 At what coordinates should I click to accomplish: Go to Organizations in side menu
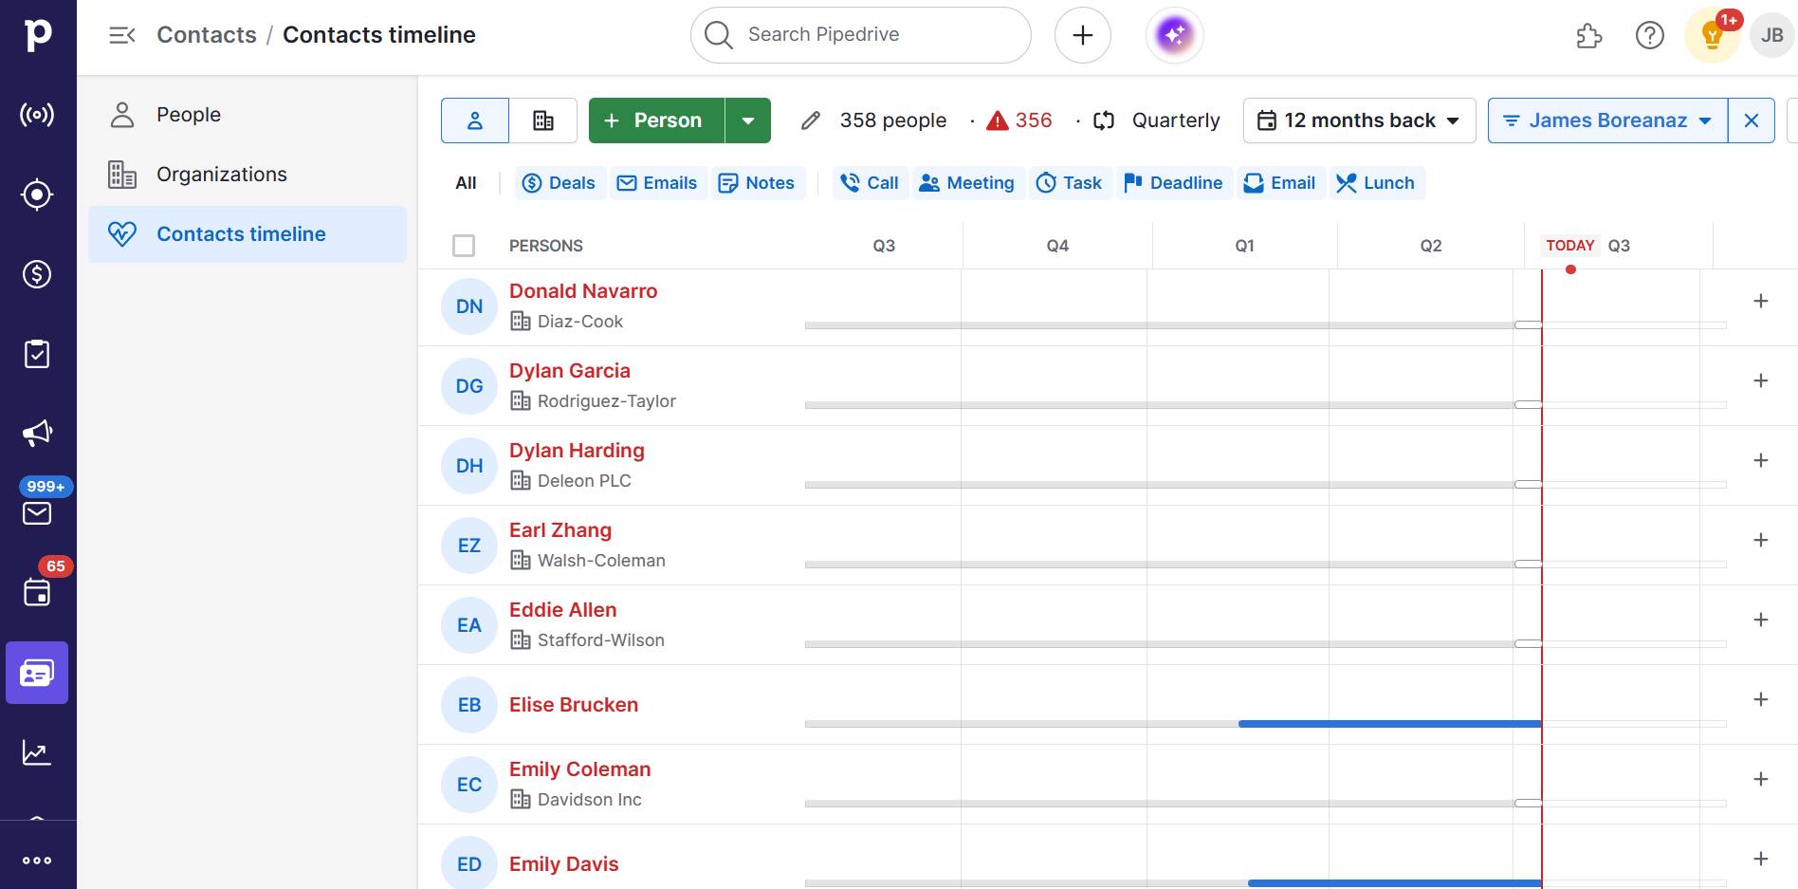click(x=221, y=175)
